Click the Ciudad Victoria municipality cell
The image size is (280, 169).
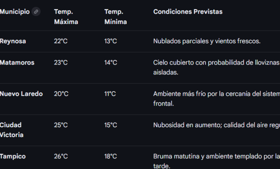[x=12, y=130]
